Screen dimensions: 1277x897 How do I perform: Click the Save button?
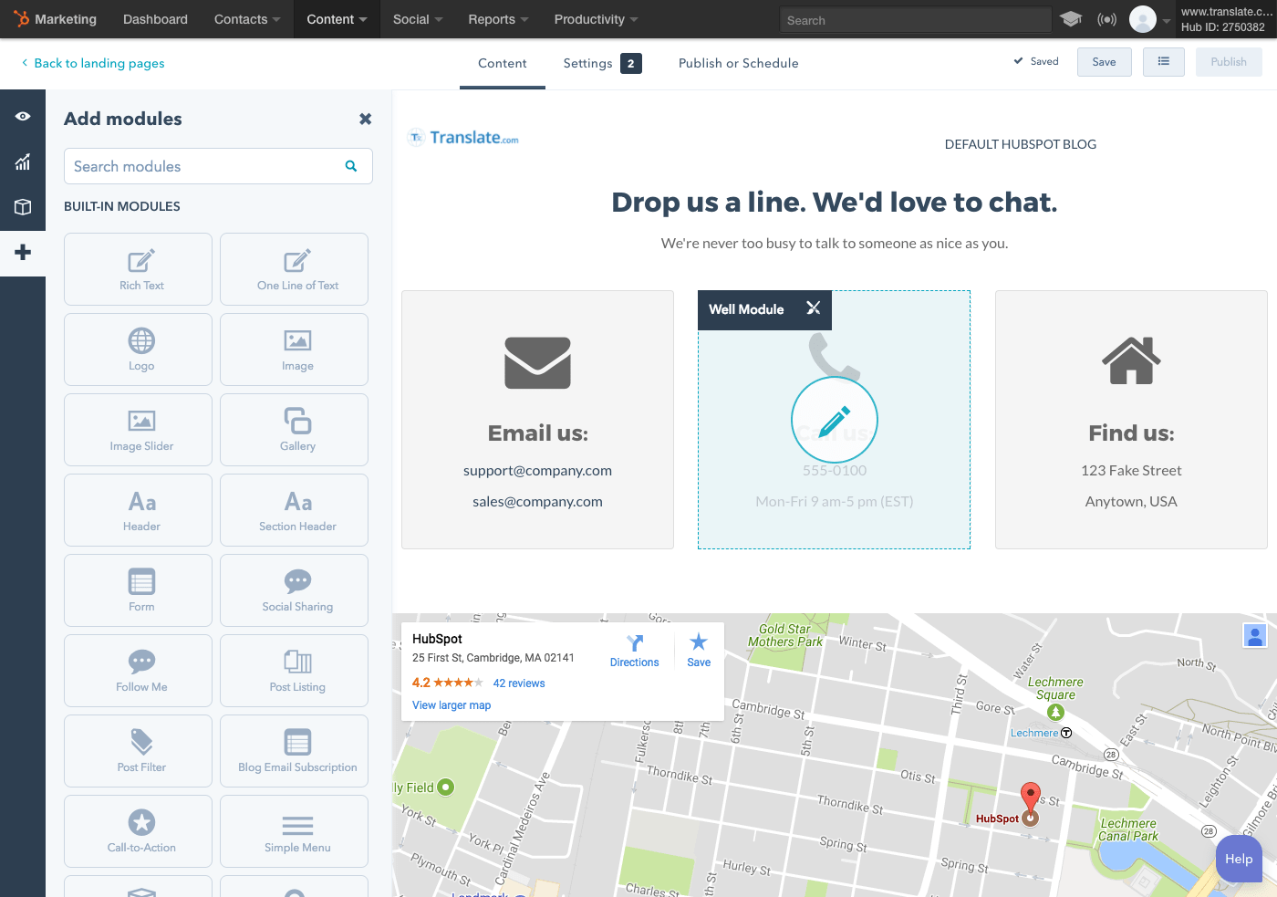tap(1104, 62)
